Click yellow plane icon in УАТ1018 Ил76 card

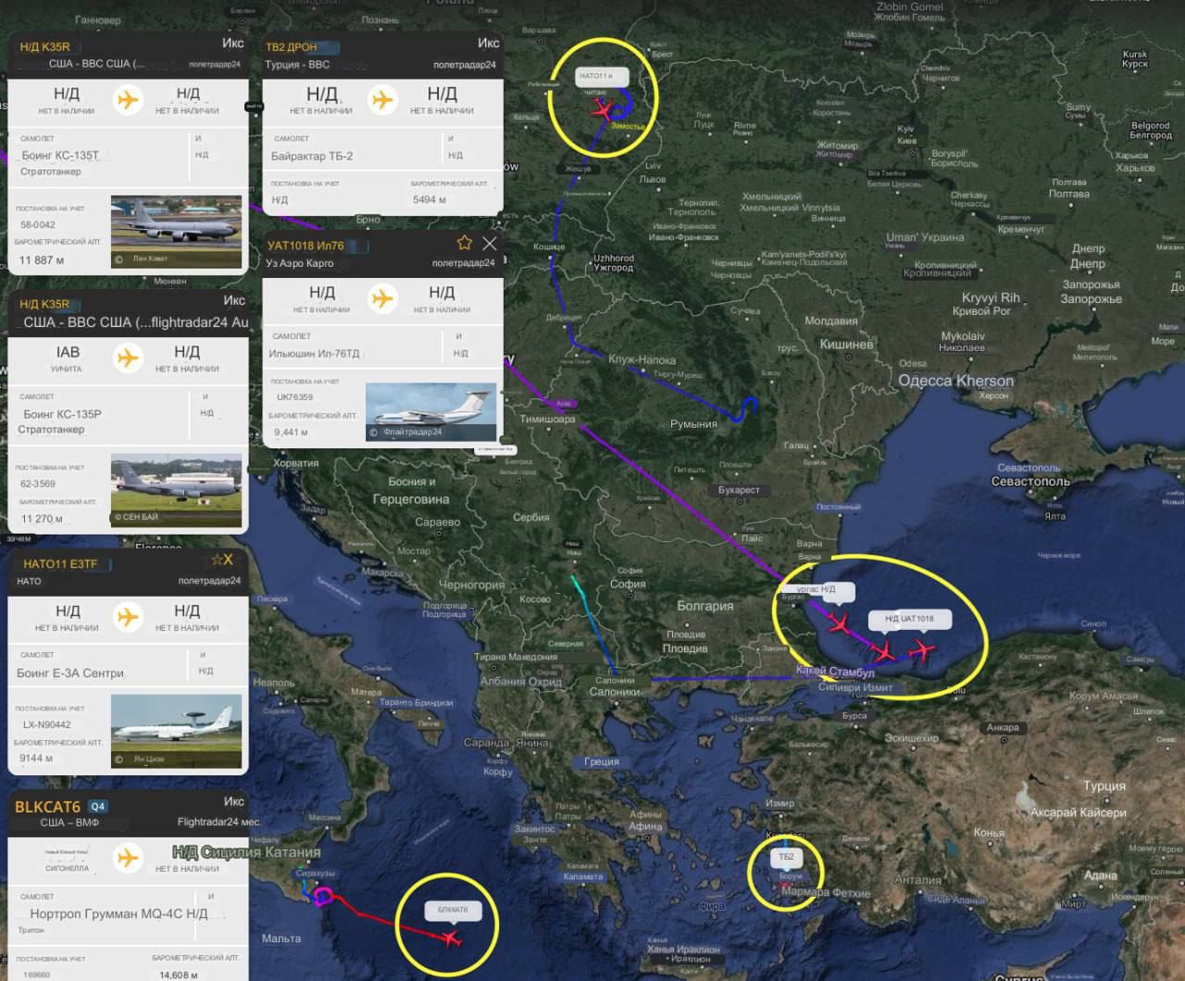click(381, 298)
